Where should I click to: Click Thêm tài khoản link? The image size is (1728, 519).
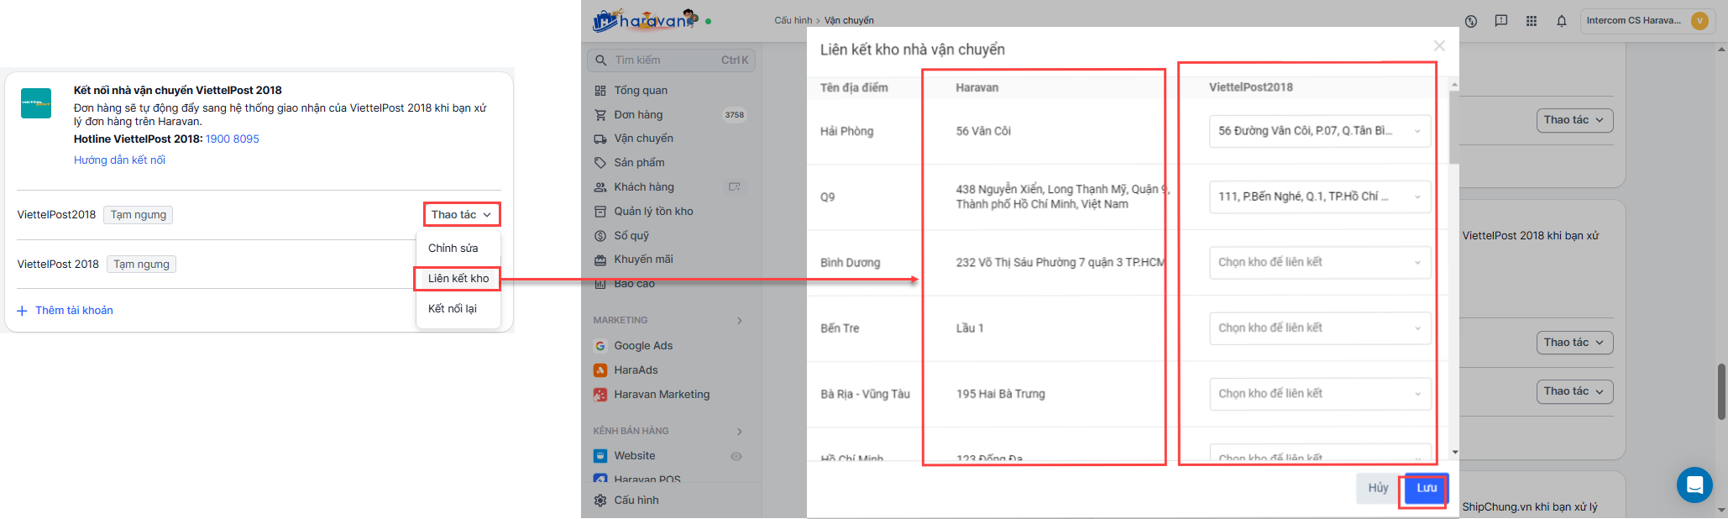pyautogui.click(x=74, y=311)
